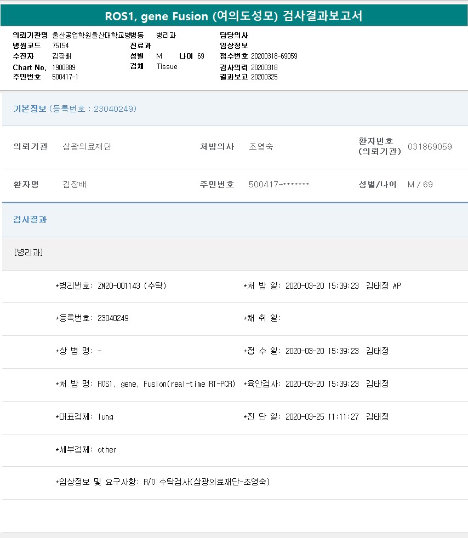Click the 세부검체 other value
Image resolution: width=468 pixels, height=538 pixels.
[x=107, y=450]
